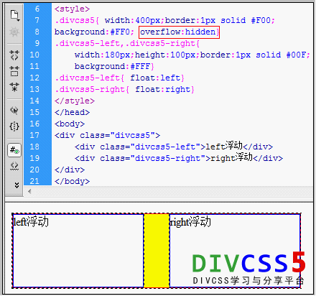Viewport: 316px width, 296px height.
Task: Click the 'right浮动' box in preview
Action: pos(235,251)
